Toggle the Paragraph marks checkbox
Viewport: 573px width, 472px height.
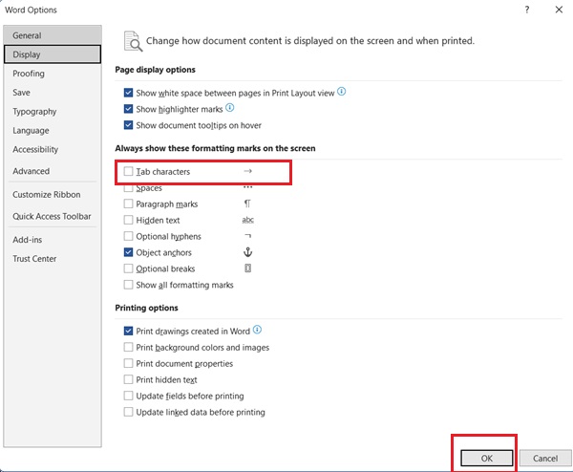[129, 204]
